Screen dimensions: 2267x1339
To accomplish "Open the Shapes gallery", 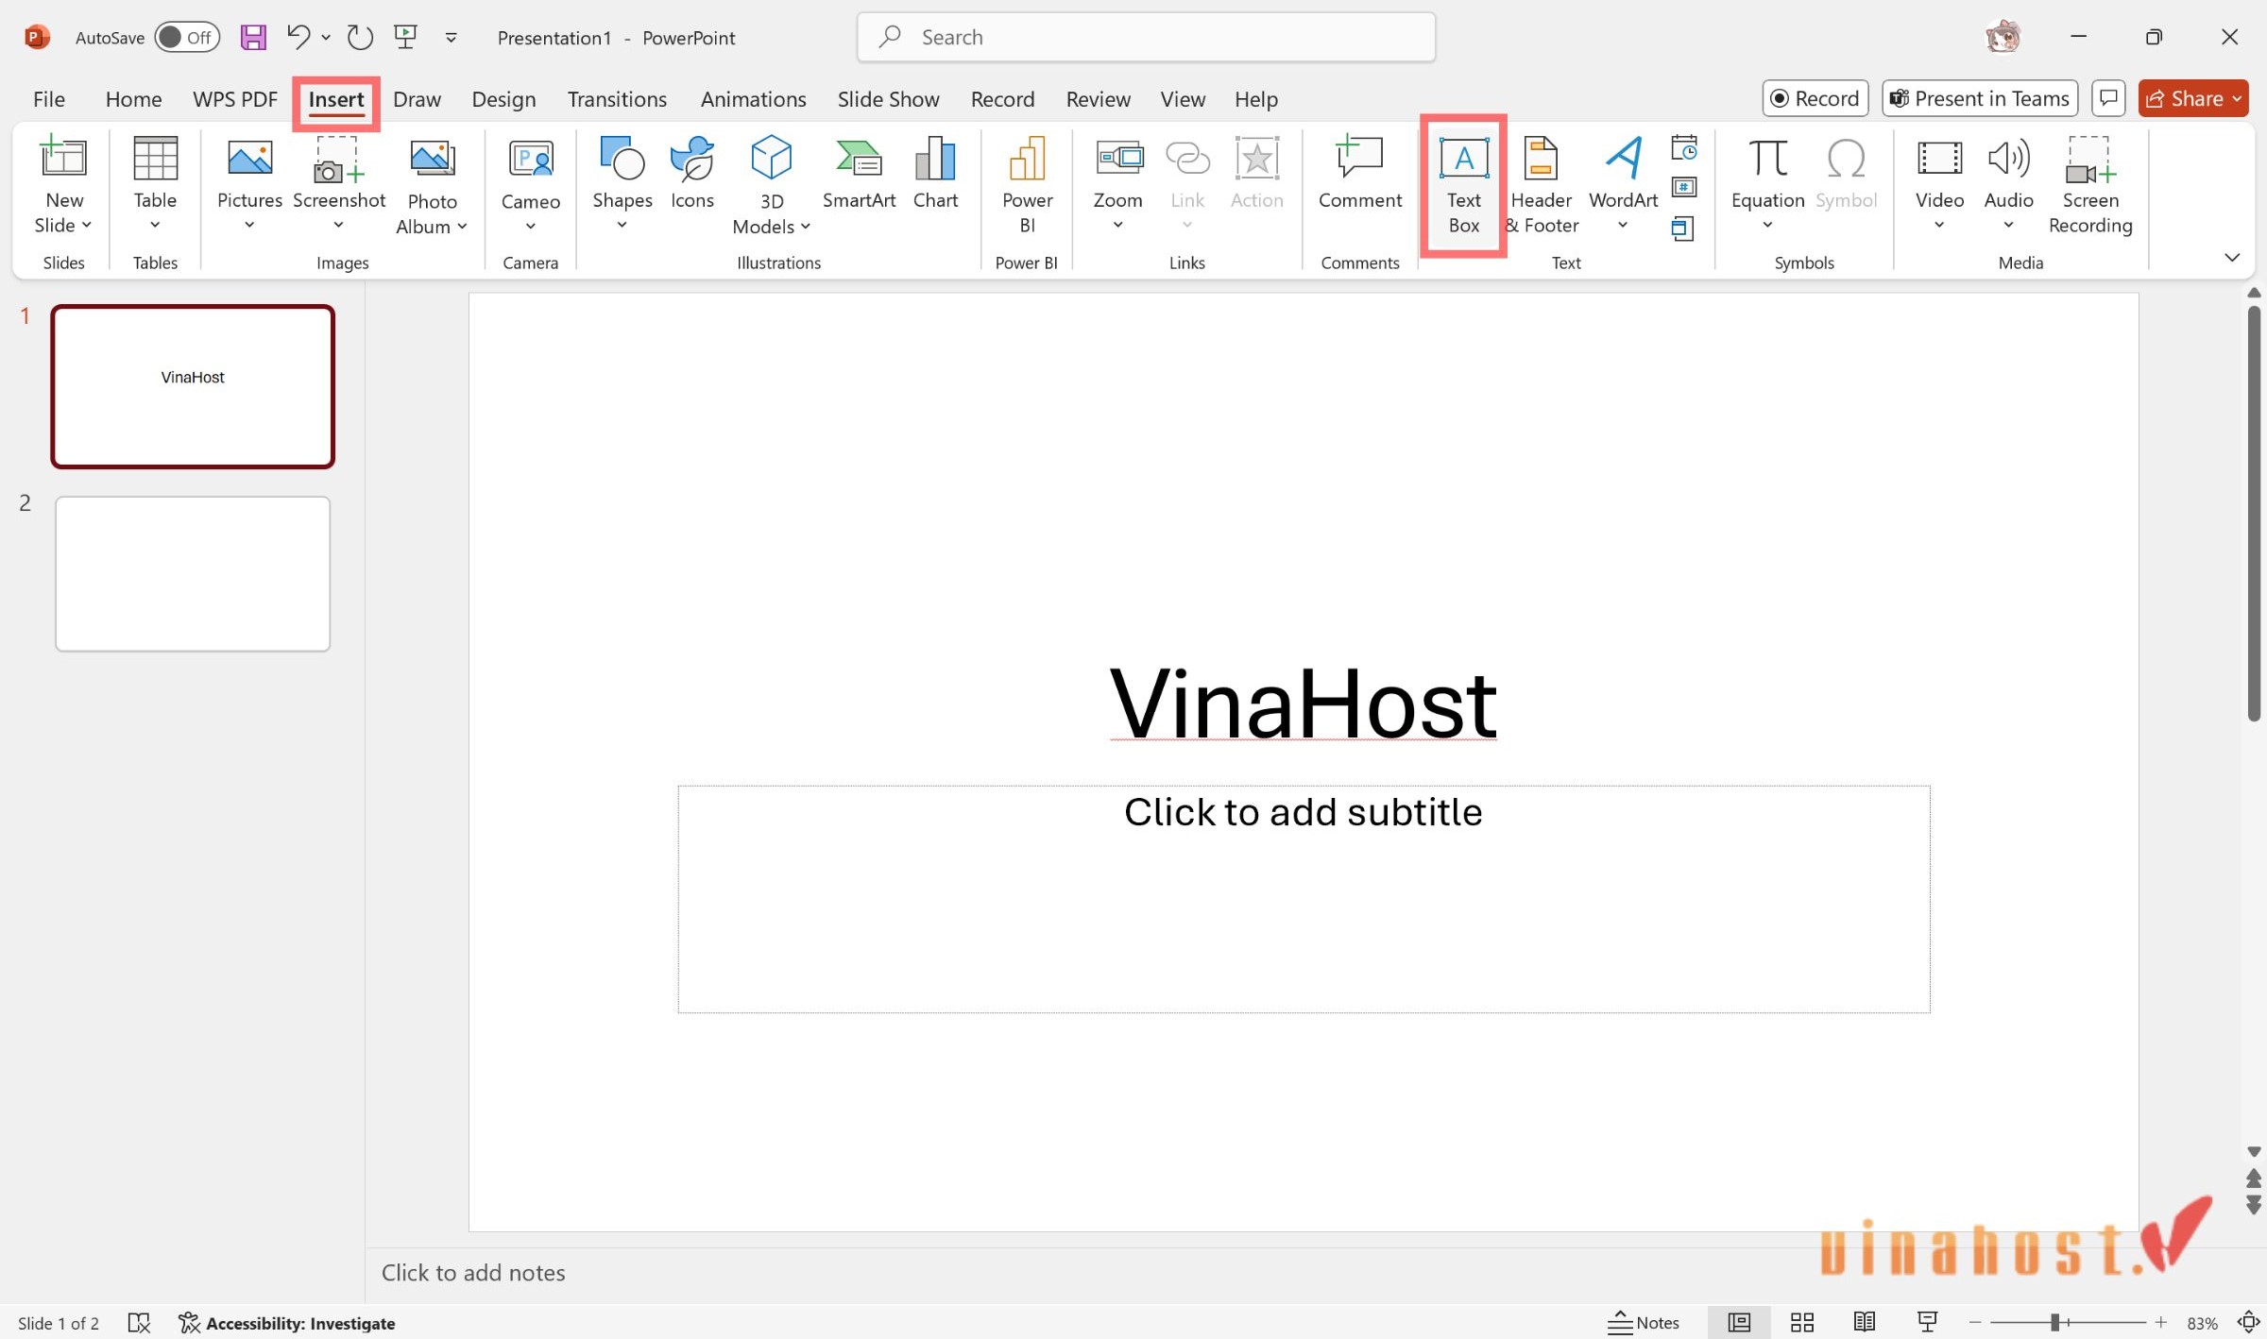I will coord(622,184).
